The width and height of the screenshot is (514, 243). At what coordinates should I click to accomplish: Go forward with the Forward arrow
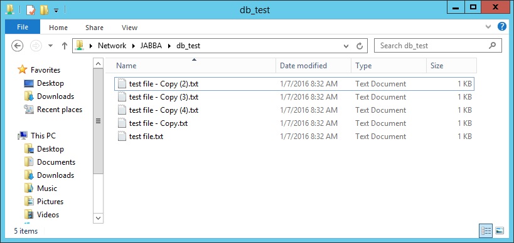(36, 46)
